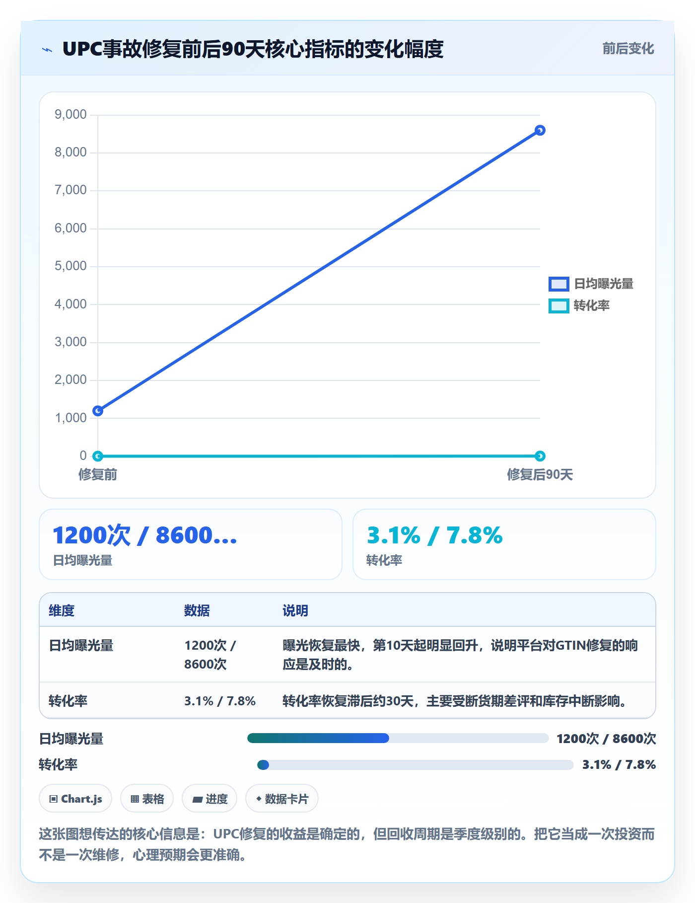Click the blue 修复前 data point
The height and width of the screenshot is (903, 695).
click(x=98, y=411)
